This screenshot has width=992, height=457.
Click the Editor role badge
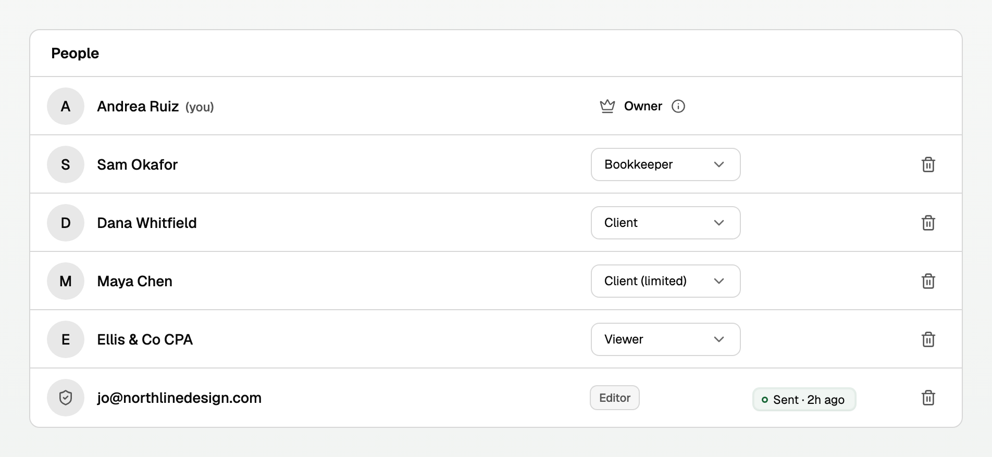tap(615, 398)
